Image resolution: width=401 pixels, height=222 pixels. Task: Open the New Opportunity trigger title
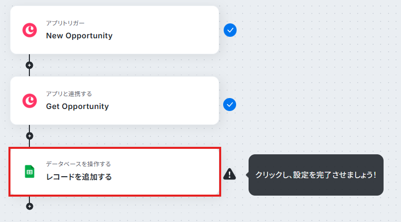point(79,36)
